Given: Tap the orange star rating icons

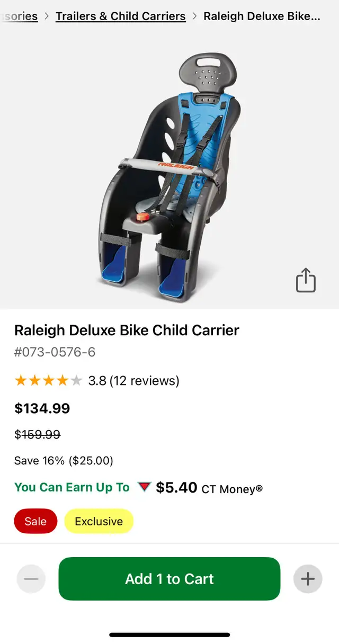Looking at the screenshot, I should pyautogui.click(x=48, y=380).
